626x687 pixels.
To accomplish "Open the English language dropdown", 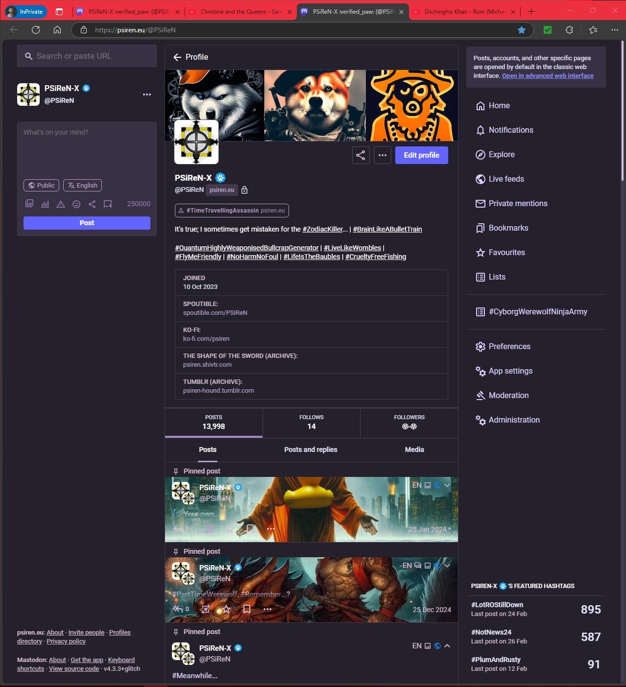I will (82, 185).
